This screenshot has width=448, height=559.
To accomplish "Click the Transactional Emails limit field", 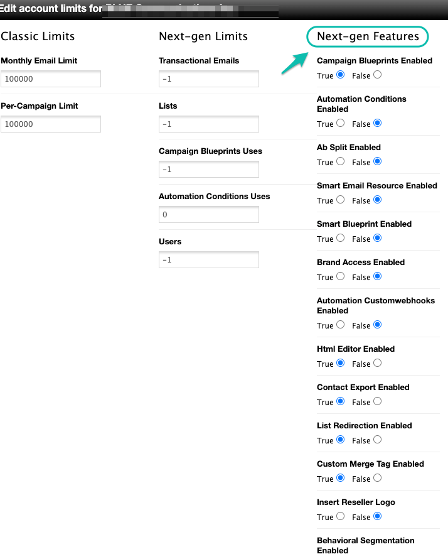I will (x=209, y=79).
